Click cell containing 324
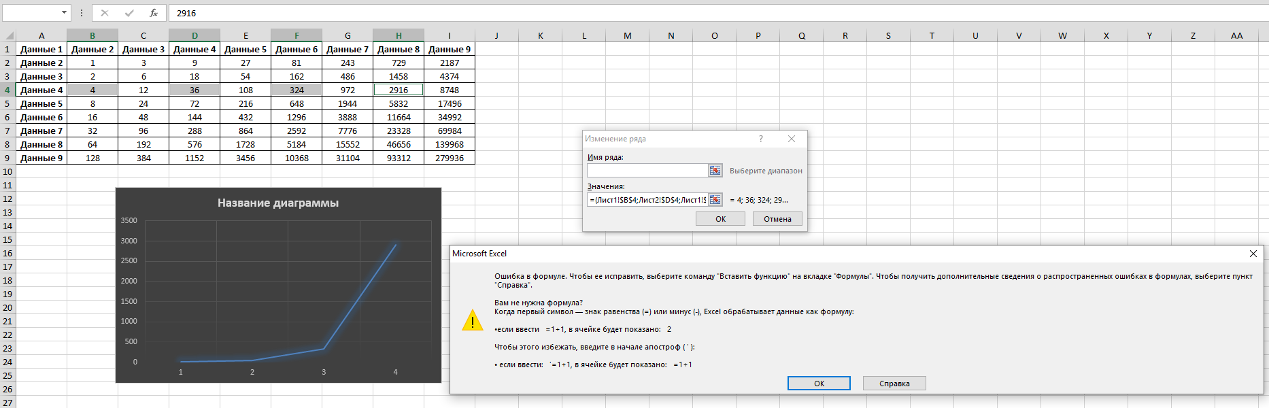This screenshot has height=408, width=1269. pos(297,90)
